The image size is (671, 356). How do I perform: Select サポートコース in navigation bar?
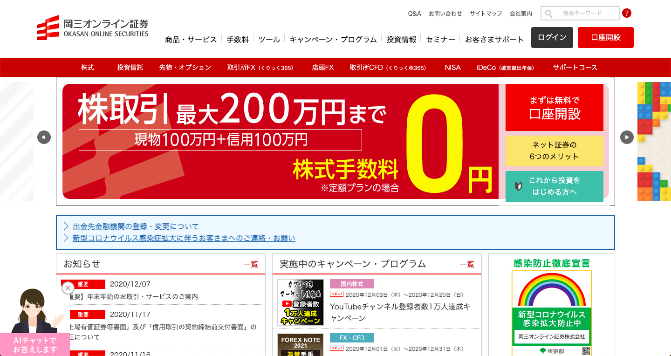point(575,68)
